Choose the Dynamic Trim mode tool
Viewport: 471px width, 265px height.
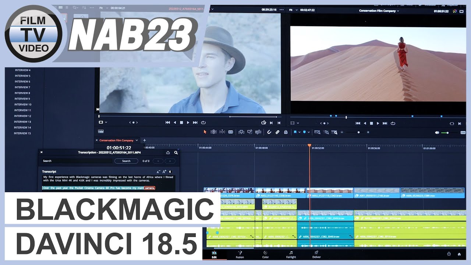point(222,132)
